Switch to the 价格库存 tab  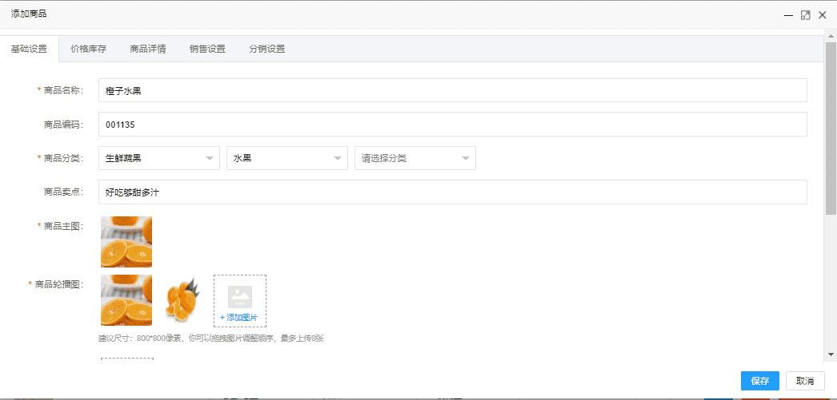(x=88, y=49)
